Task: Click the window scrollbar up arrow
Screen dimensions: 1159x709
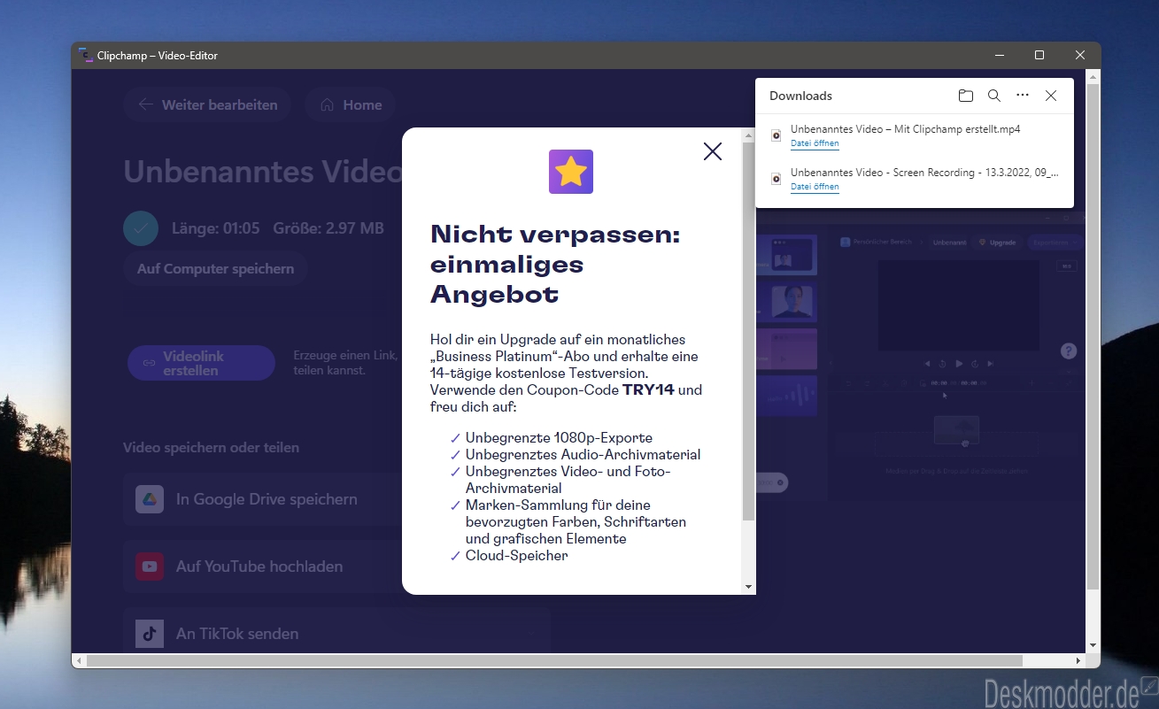Action: click(x=1093, y=76)
